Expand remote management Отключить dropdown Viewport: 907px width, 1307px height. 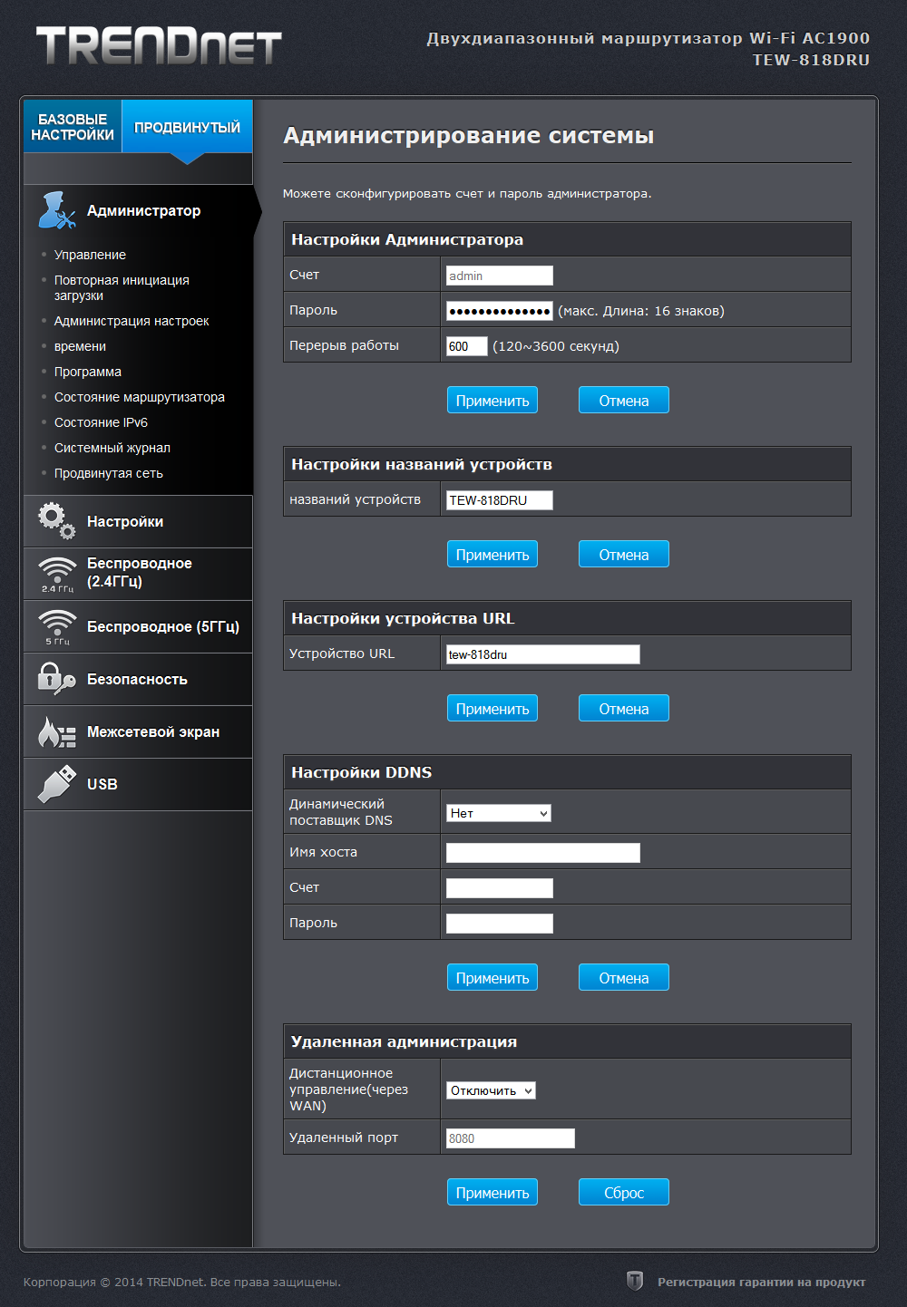click(x=491, y=1090)
